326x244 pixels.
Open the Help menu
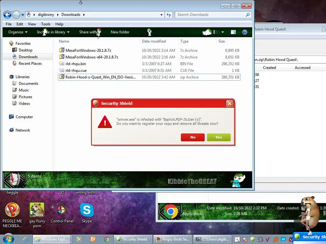click(59, 24)
